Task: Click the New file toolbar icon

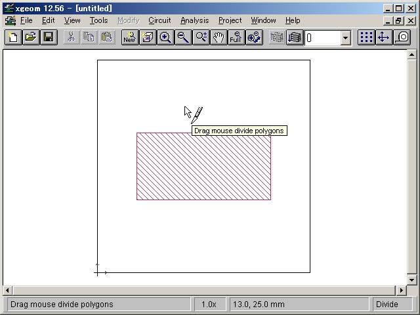Action: pos(13,37)
